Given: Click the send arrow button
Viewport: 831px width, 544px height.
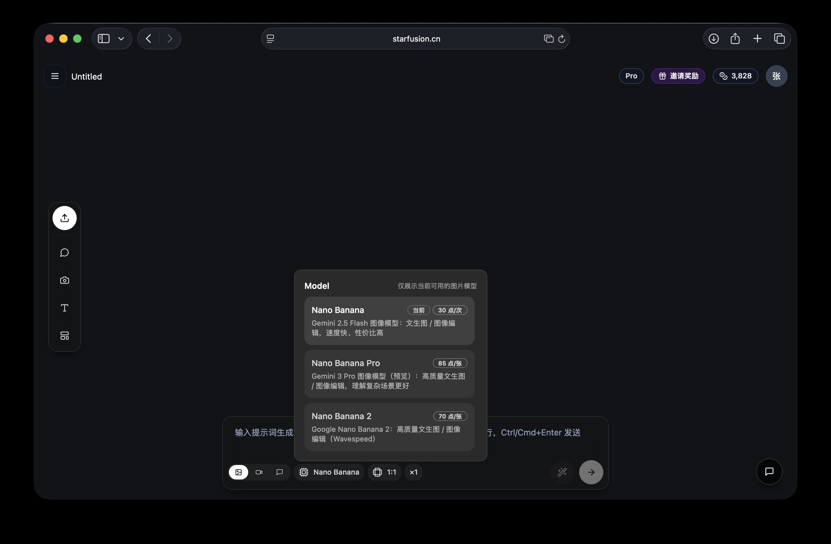Looking at the screenshot, I should [591, 472].
